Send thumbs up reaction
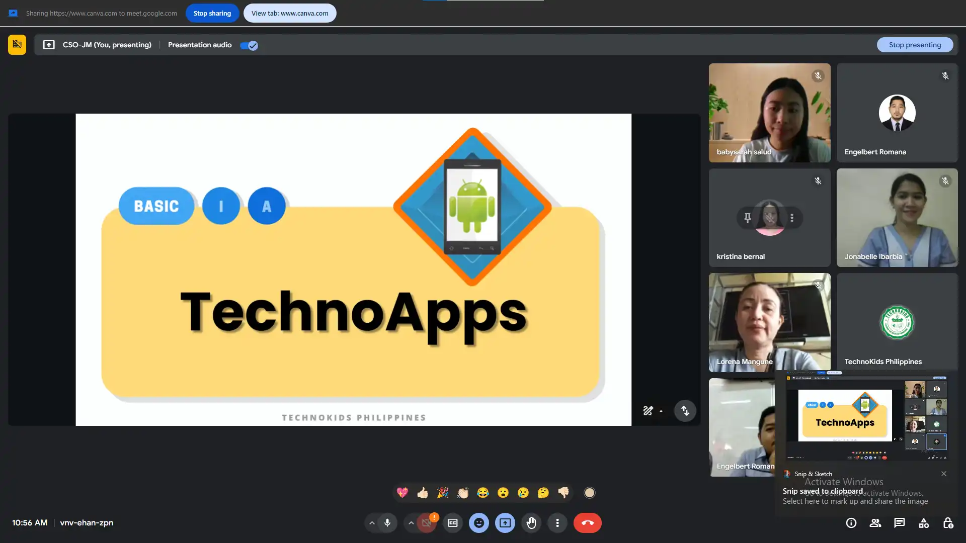The width and height of the screenshot is (966, 543). point(423,493)
